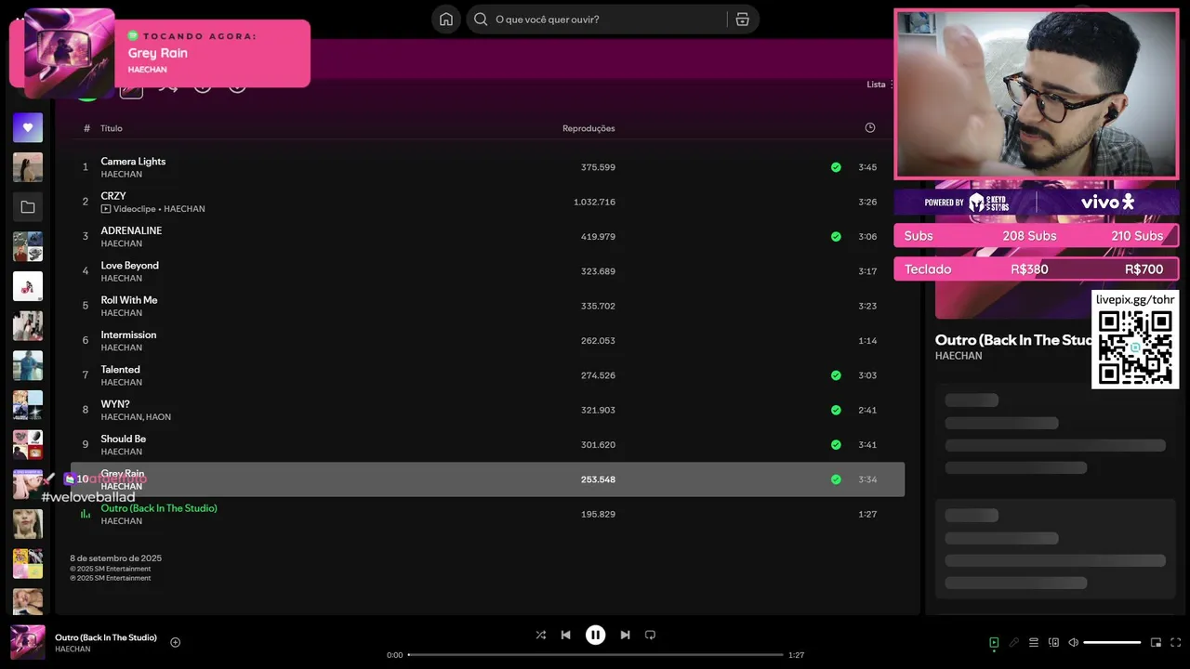Sort tracks by Reproduções column header
The height and width of the screenshot is (669, 1190).
click(588, 128)
